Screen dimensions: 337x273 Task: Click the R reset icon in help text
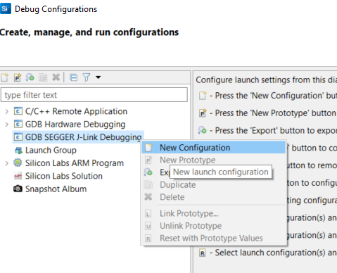[203, 253]
